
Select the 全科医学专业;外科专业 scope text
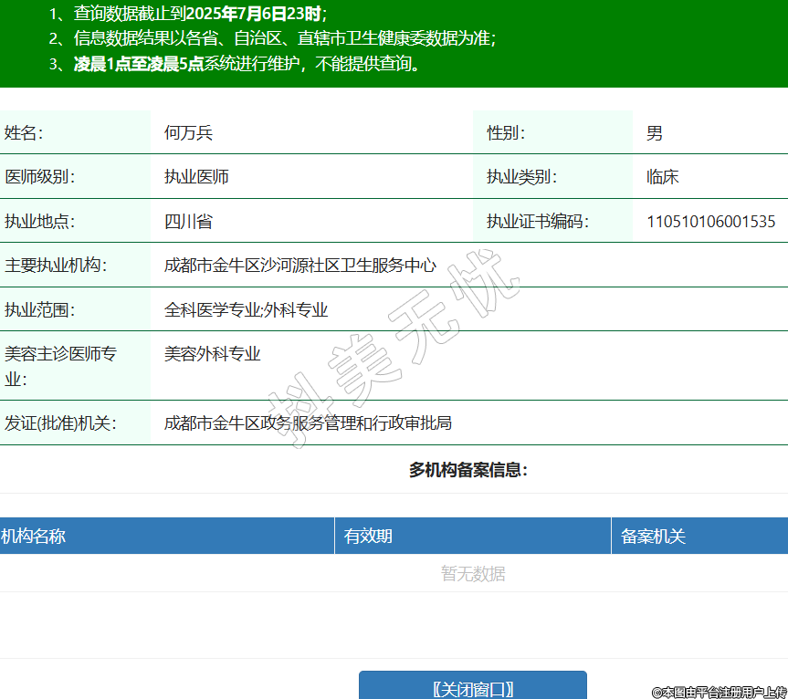pyautogui.click(x=246, y=310)
